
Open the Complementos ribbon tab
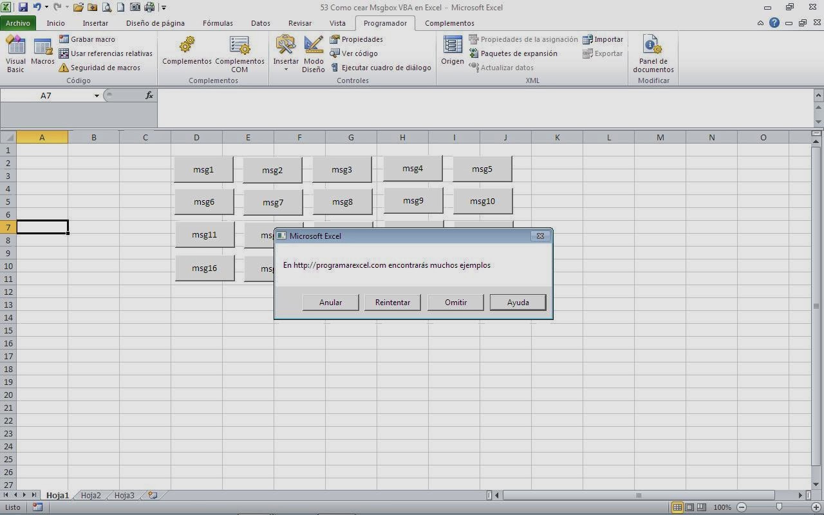pos(449,23)
